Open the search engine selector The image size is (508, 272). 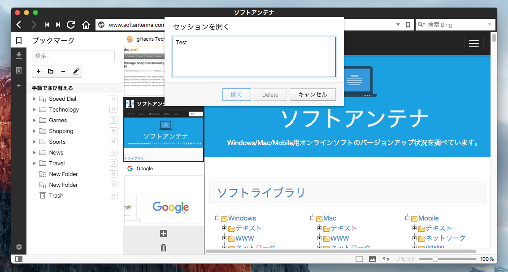(421, 25)
